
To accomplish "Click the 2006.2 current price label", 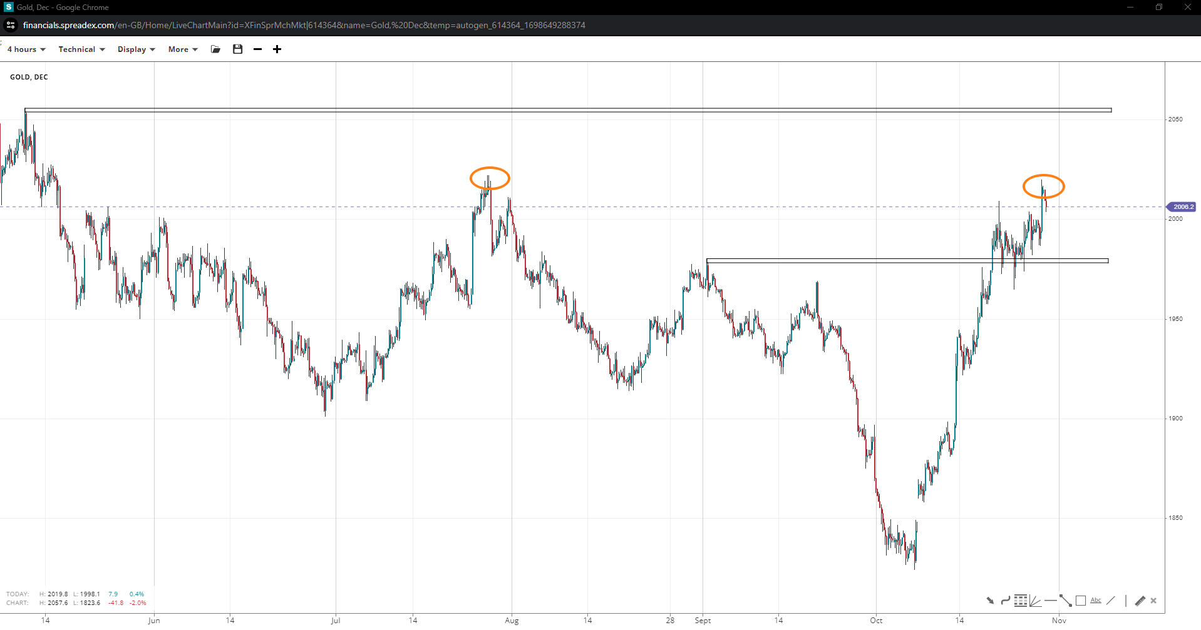I will [x=1182, y=207].
